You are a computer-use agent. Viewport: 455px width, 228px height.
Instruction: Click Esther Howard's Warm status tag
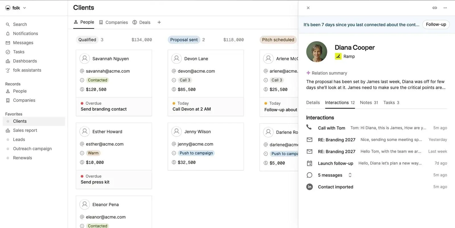tap(93, 153)
